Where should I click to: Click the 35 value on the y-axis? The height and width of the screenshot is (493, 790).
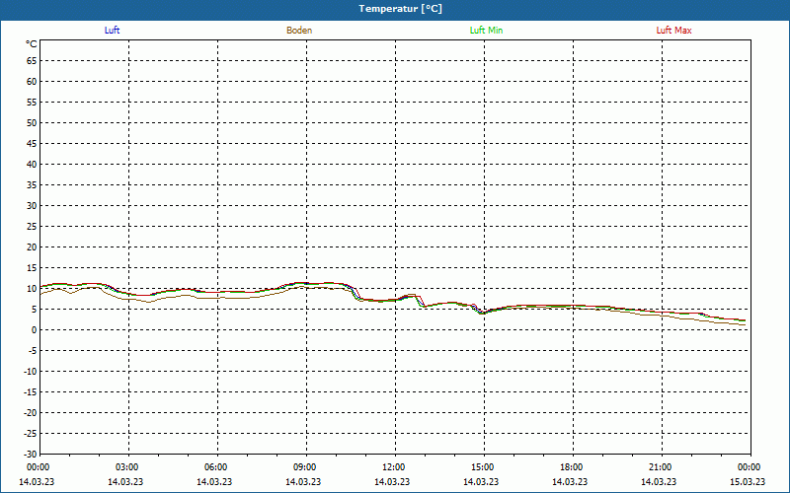[x=32, y=185]
